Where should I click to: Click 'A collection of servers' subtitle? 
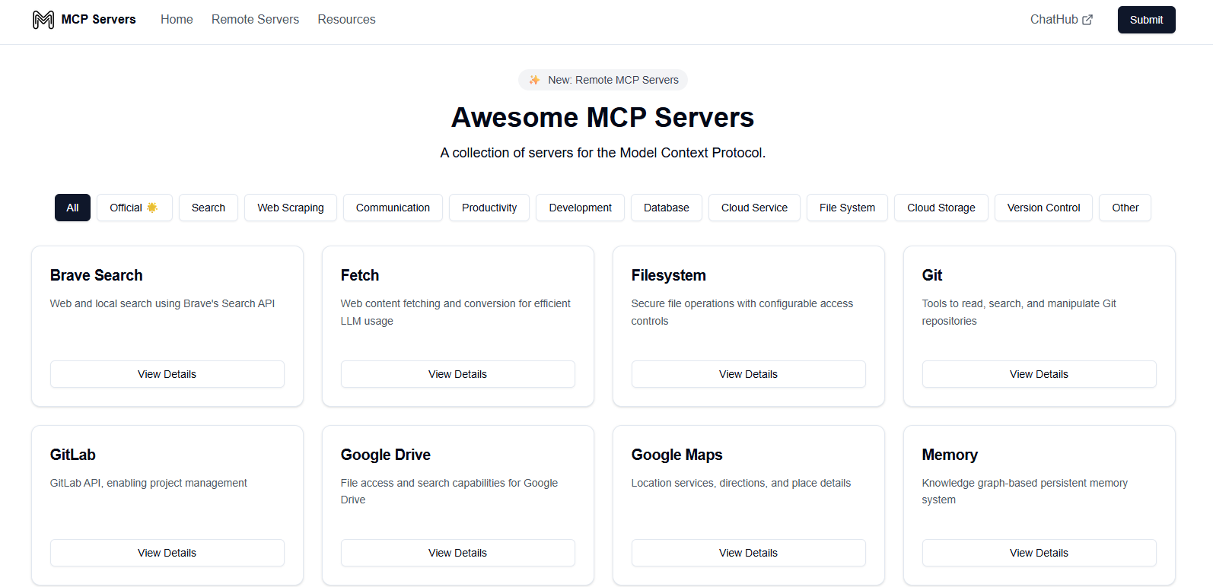603,153
